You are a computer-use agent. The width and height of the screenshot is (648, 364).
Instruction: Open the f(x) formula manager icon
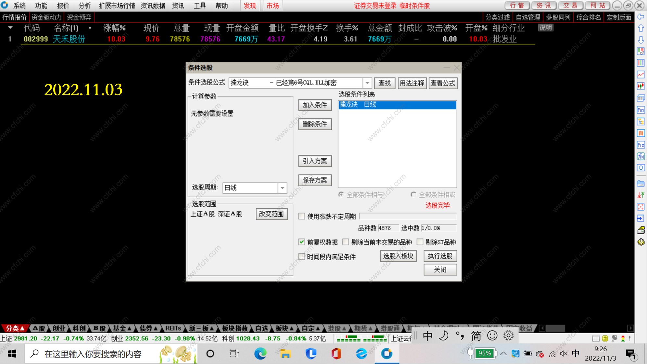point(641,156)
